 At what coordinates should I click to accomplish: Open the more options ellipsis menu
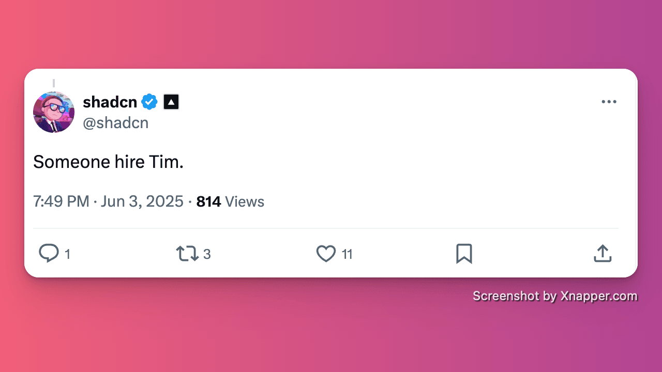click(x=609, y=102)
